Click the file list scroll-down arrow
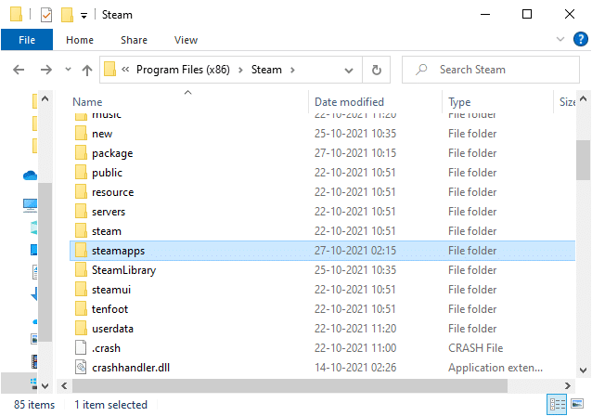 click(x=584, y=370)
